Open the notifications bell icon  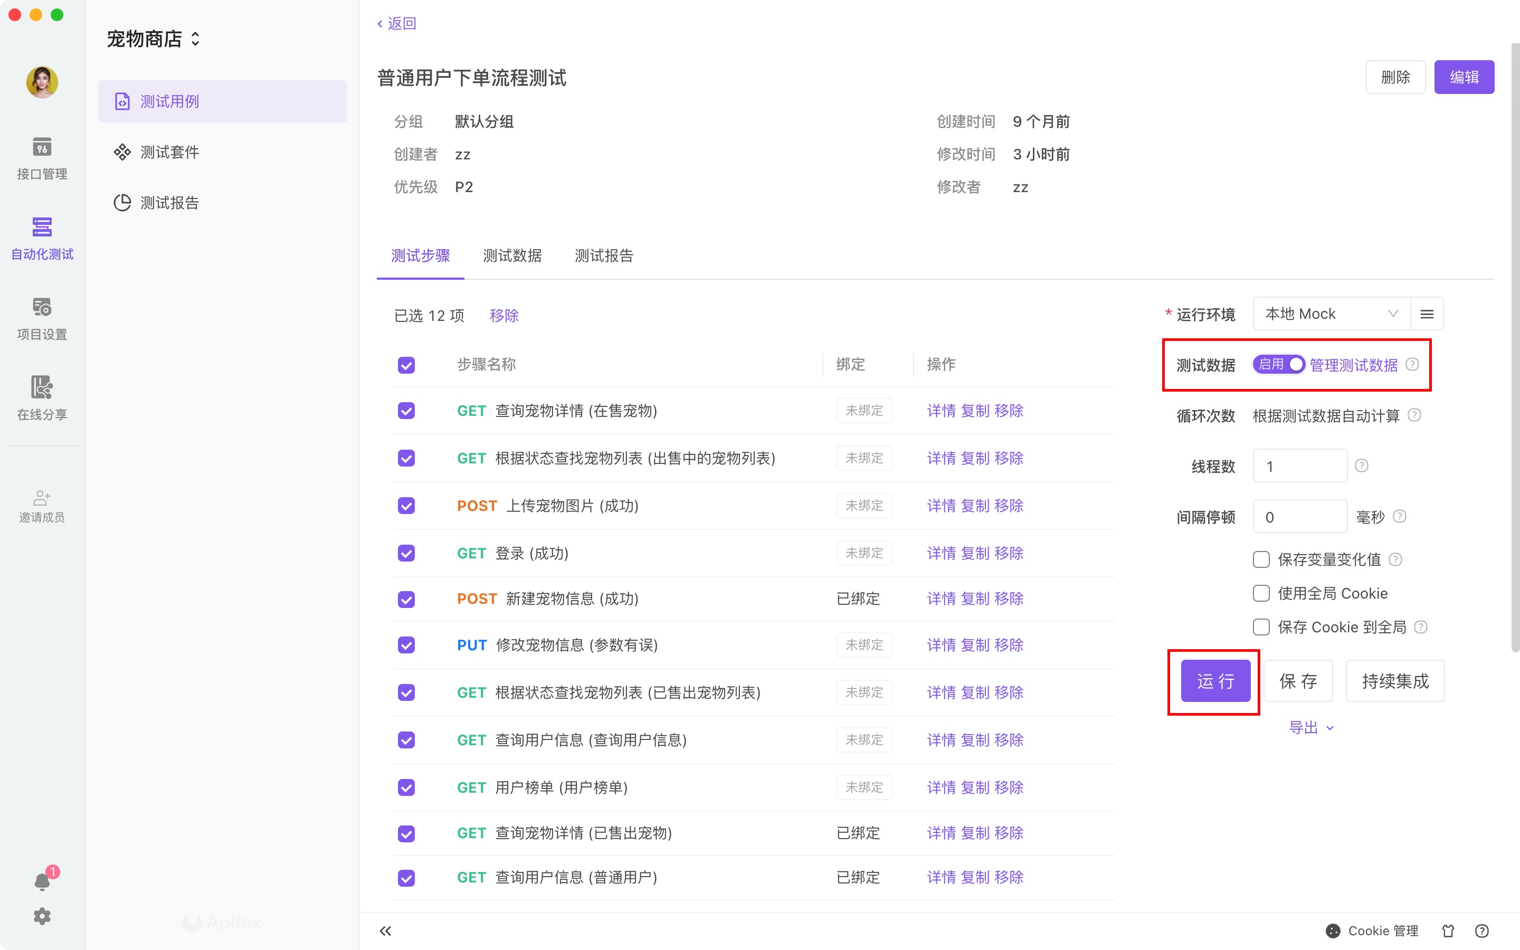pyautogui.click(x=42, y=881)
